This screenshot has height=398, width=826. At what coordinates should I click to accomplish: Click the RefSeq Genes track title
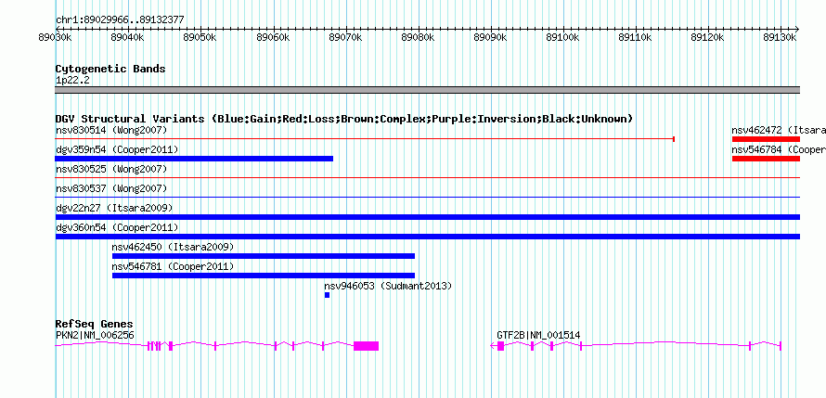(95, 324)
